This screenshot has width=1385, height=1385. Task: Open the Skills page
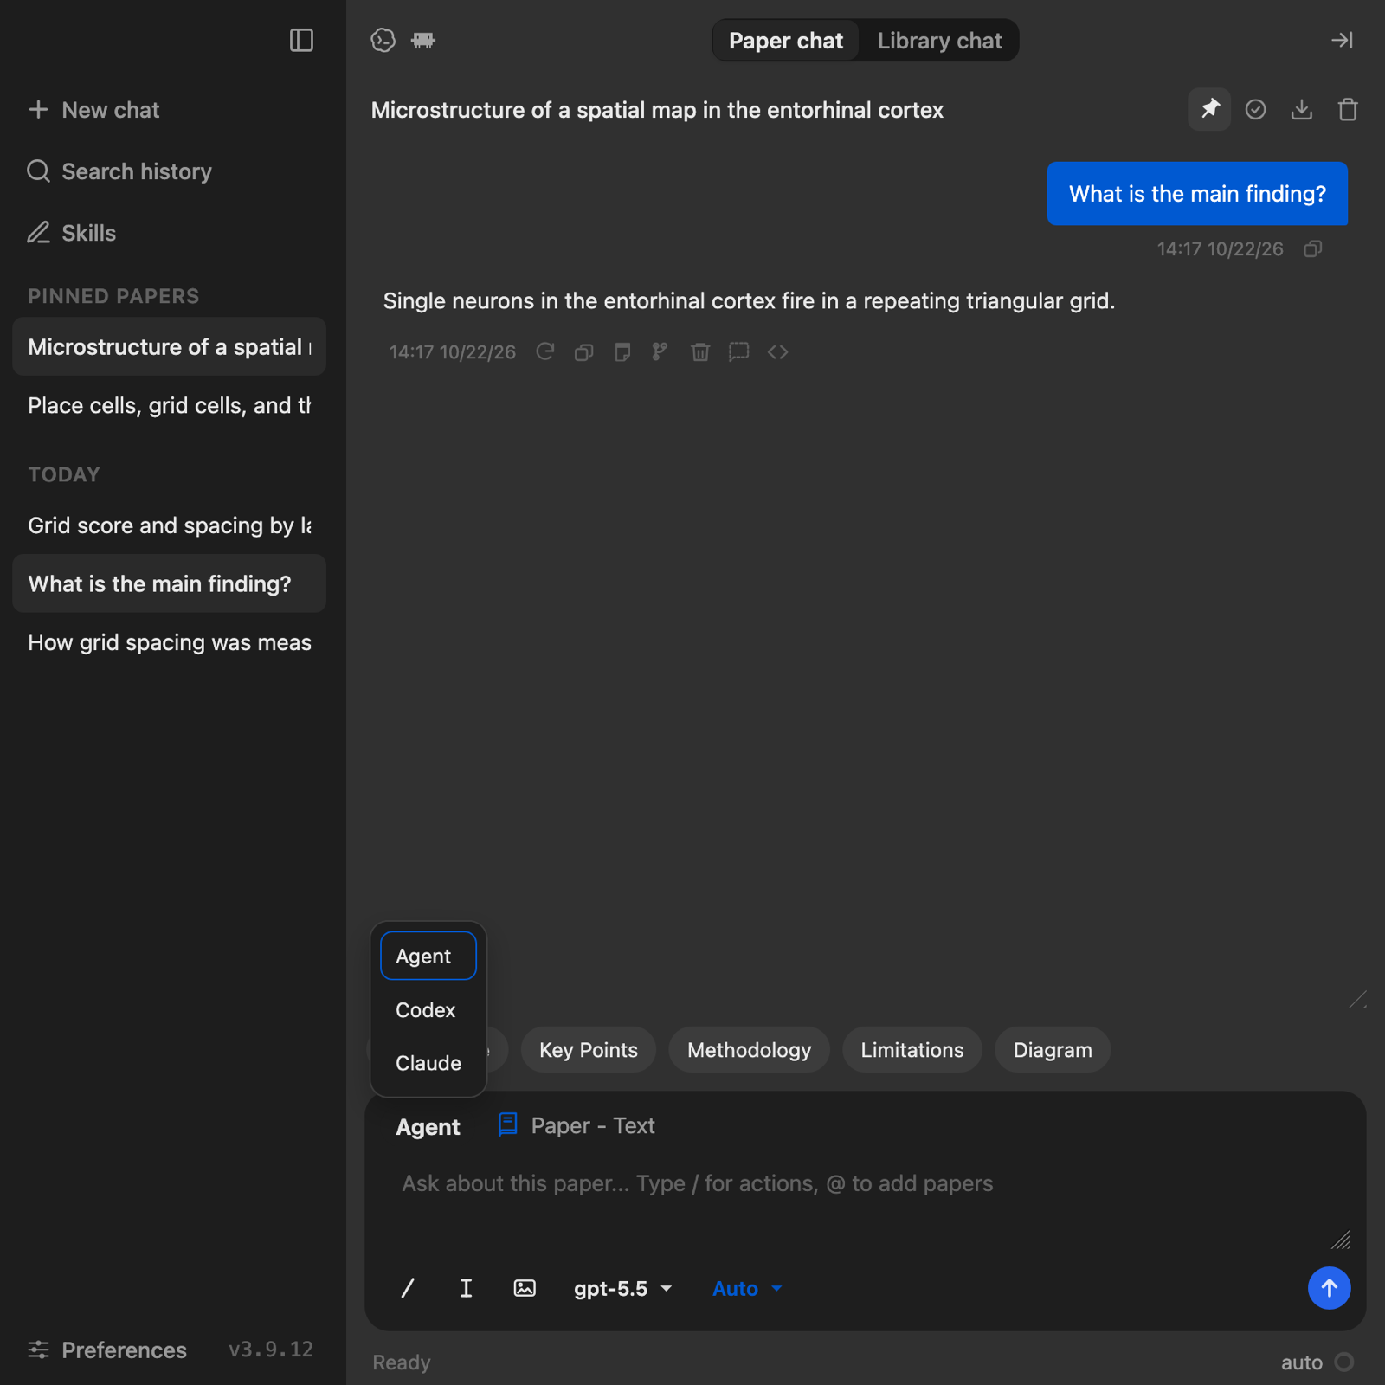tap(72, 233)
